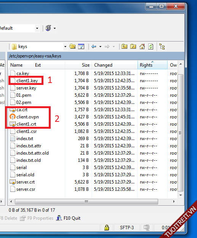Select the server.key file
The image size is (197, 238).
tap(26, 88)
